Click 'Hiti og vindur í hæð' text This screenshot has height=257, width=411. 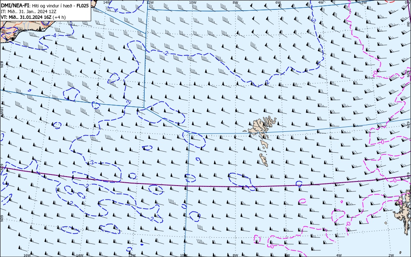coord(52,6)
